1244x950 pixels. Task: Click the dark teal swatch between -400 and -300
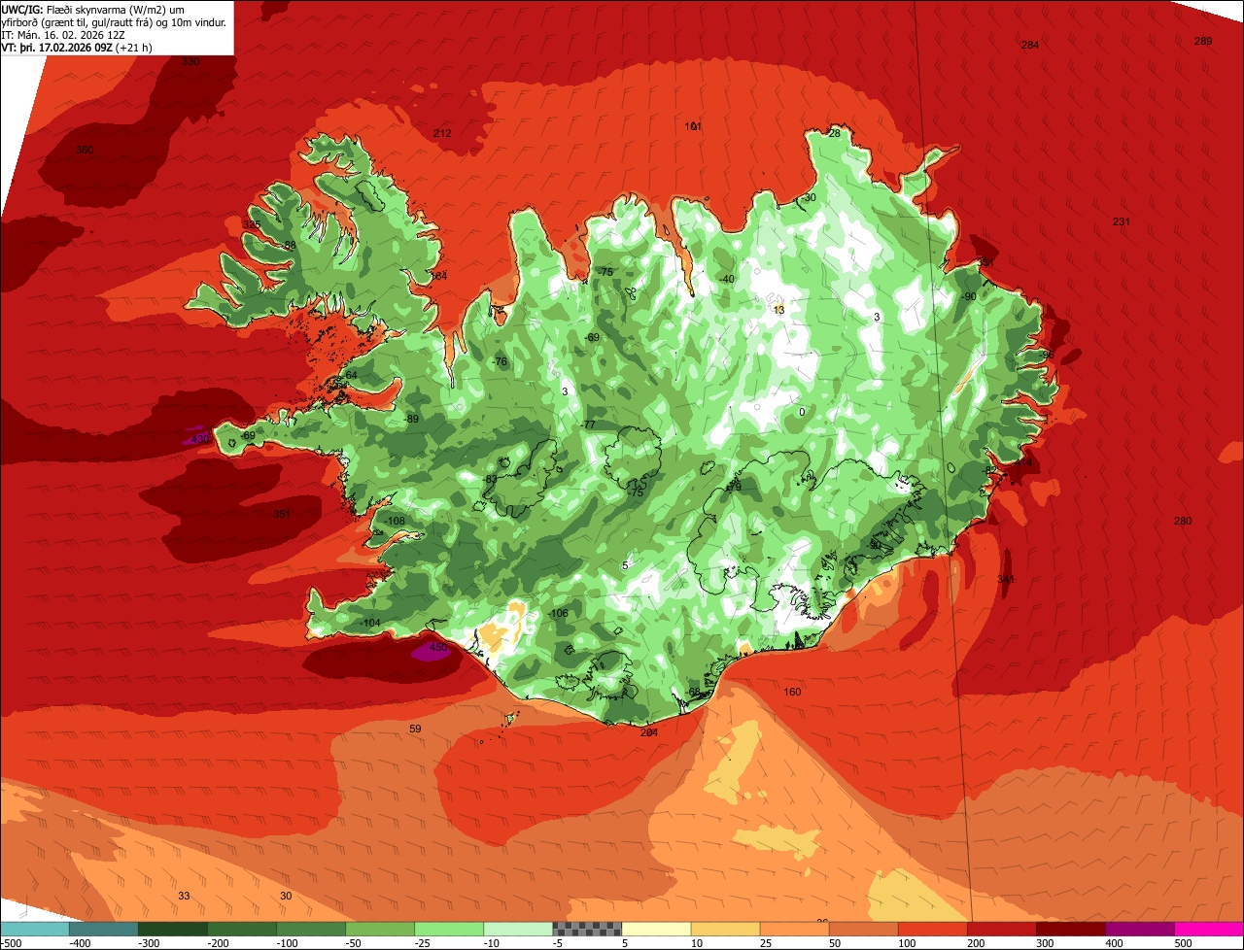click(x=103, y=929)
